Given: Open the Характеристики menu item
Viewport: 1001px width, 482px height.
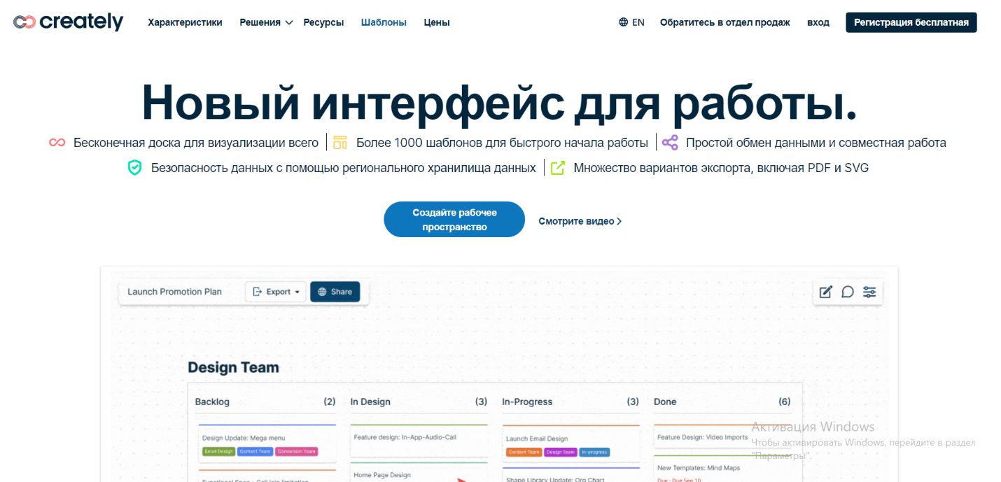Looking at the screenshot, I should pyautogui.click(x=185, y=22).
